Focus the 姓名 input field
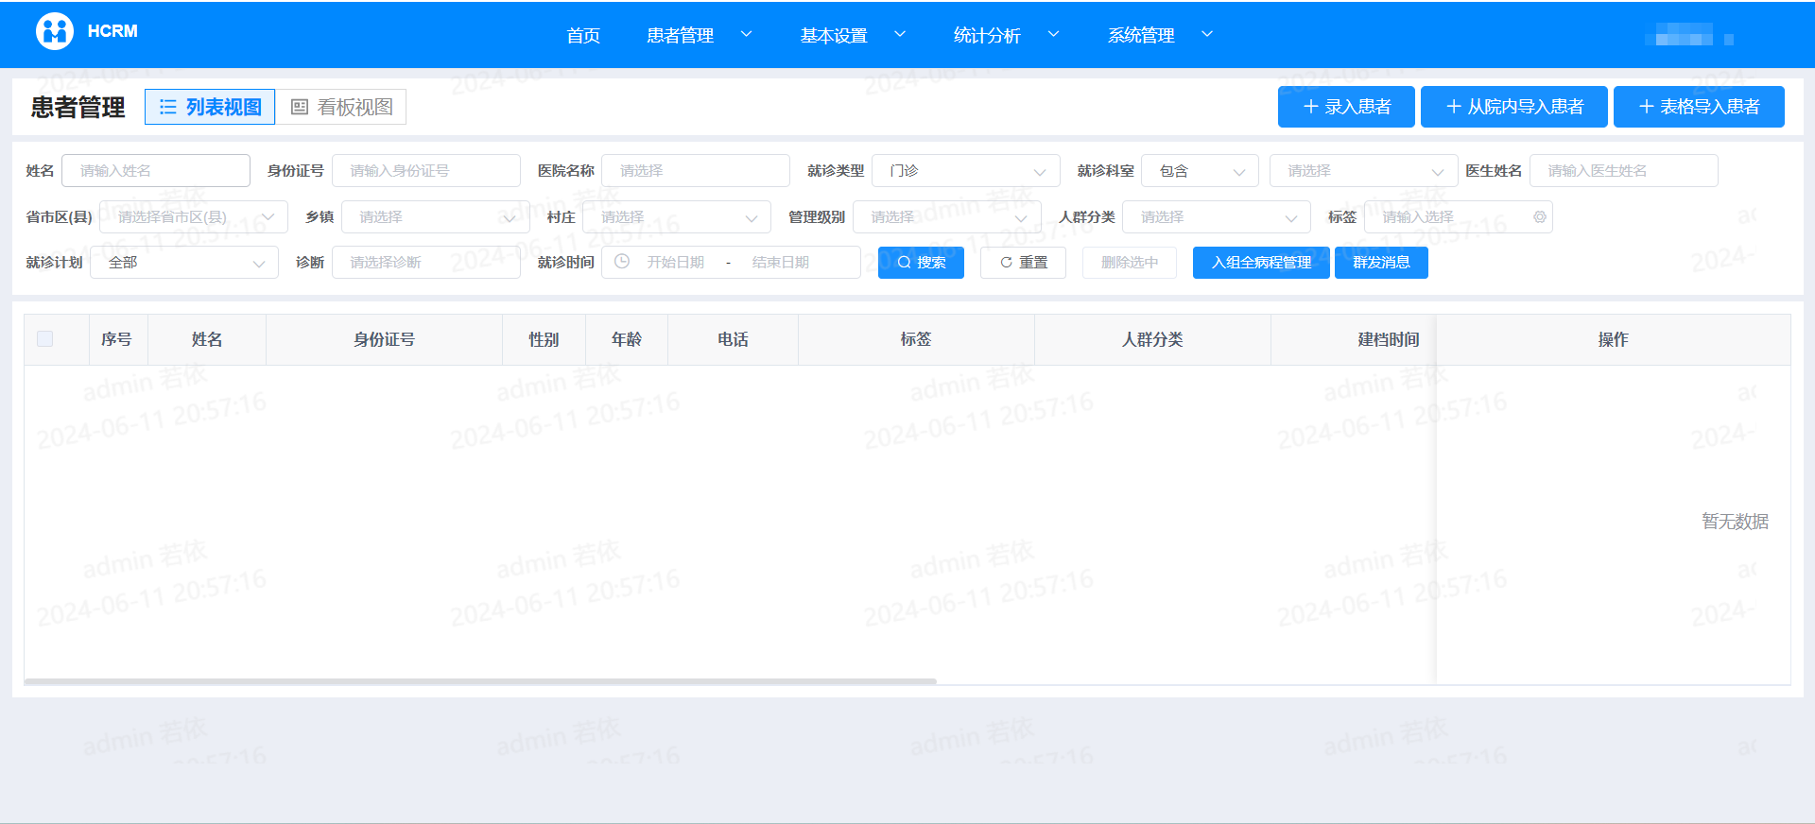This screenshot has width=1815, height=824. click(x=156, y=171)
